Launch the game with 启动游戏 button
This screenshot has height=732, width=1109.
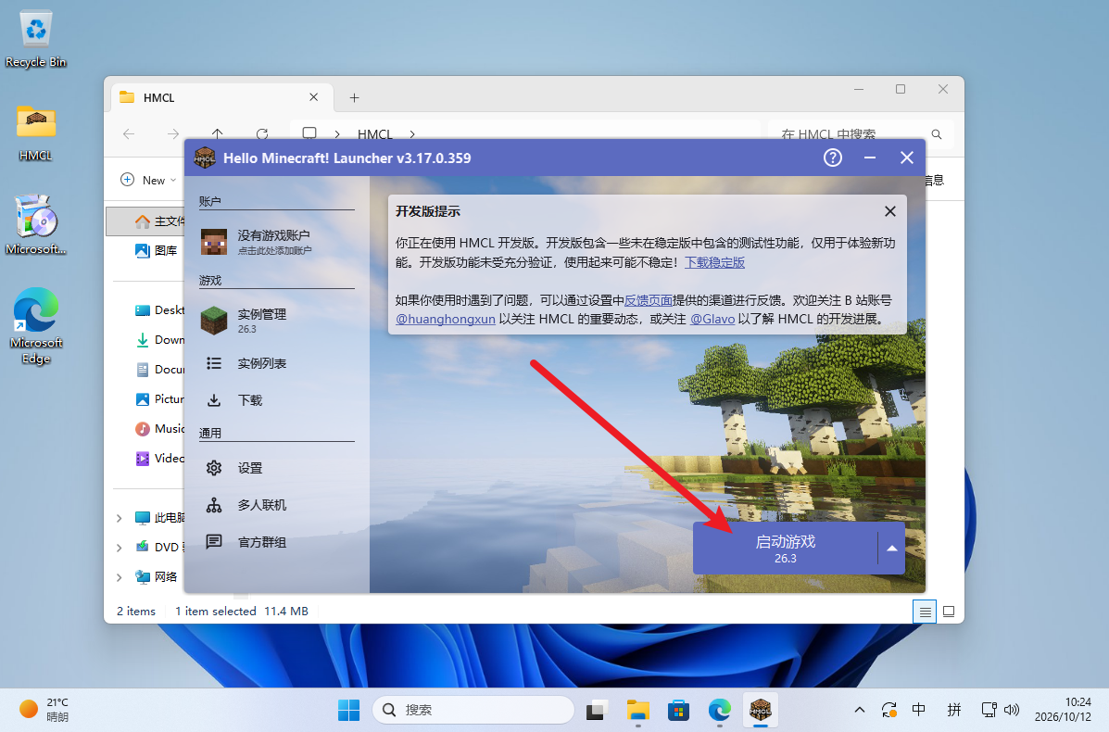click(x=785, y=549)
